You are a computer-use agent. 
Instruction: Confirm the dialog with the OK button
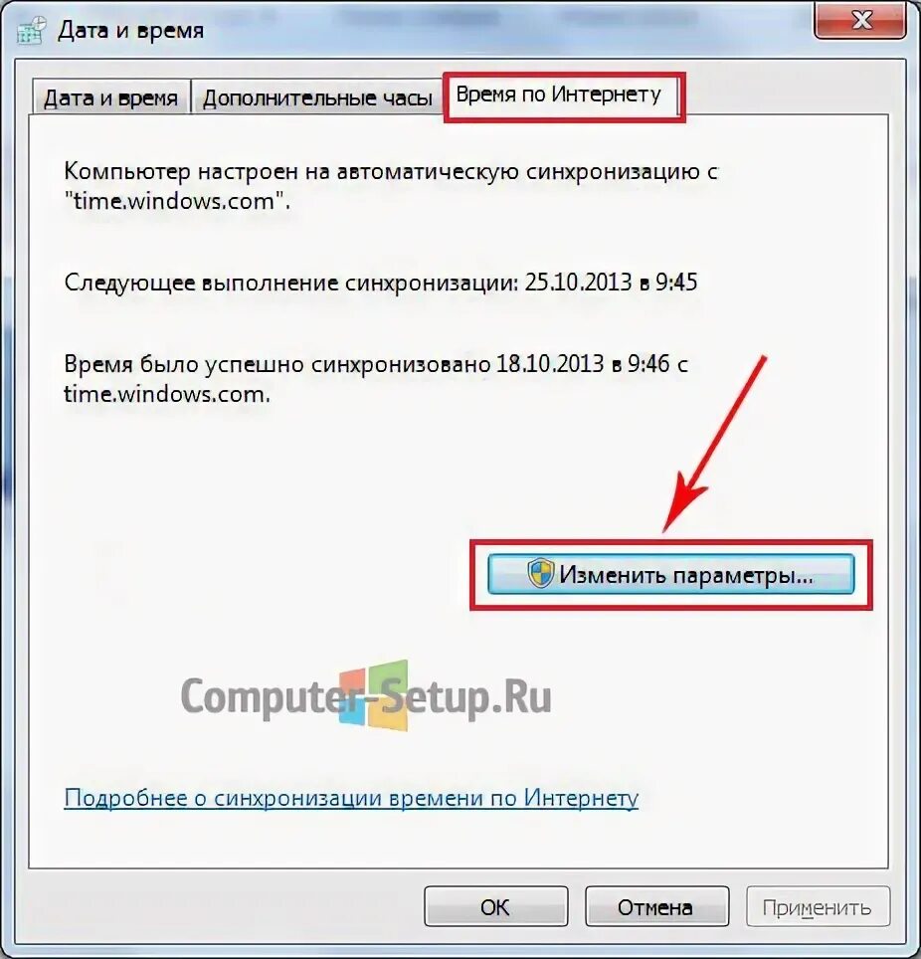click(495, 906)
